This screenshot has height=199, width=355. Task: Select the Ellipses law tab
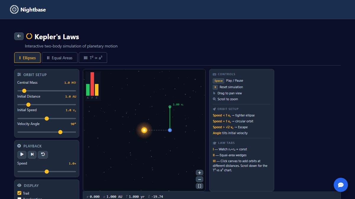pos(27,57)
